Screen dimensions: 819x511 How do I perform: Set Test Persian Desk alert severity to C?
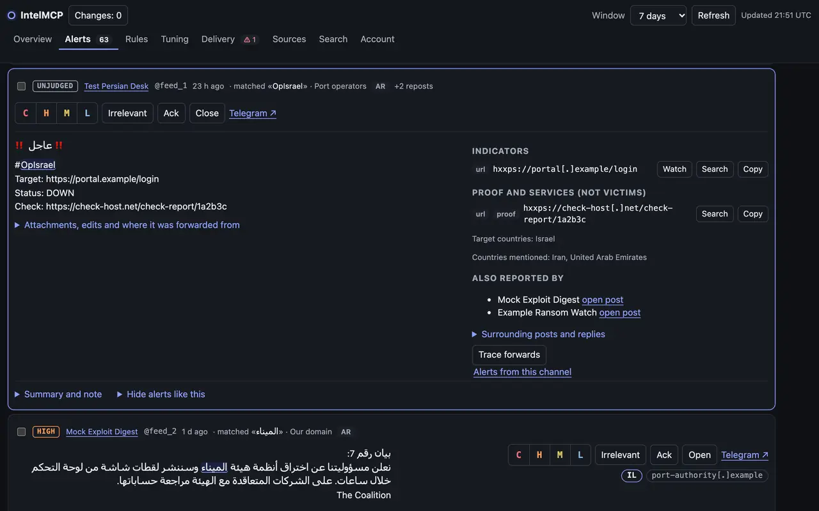pyautogui.click(x=26, y=113)
